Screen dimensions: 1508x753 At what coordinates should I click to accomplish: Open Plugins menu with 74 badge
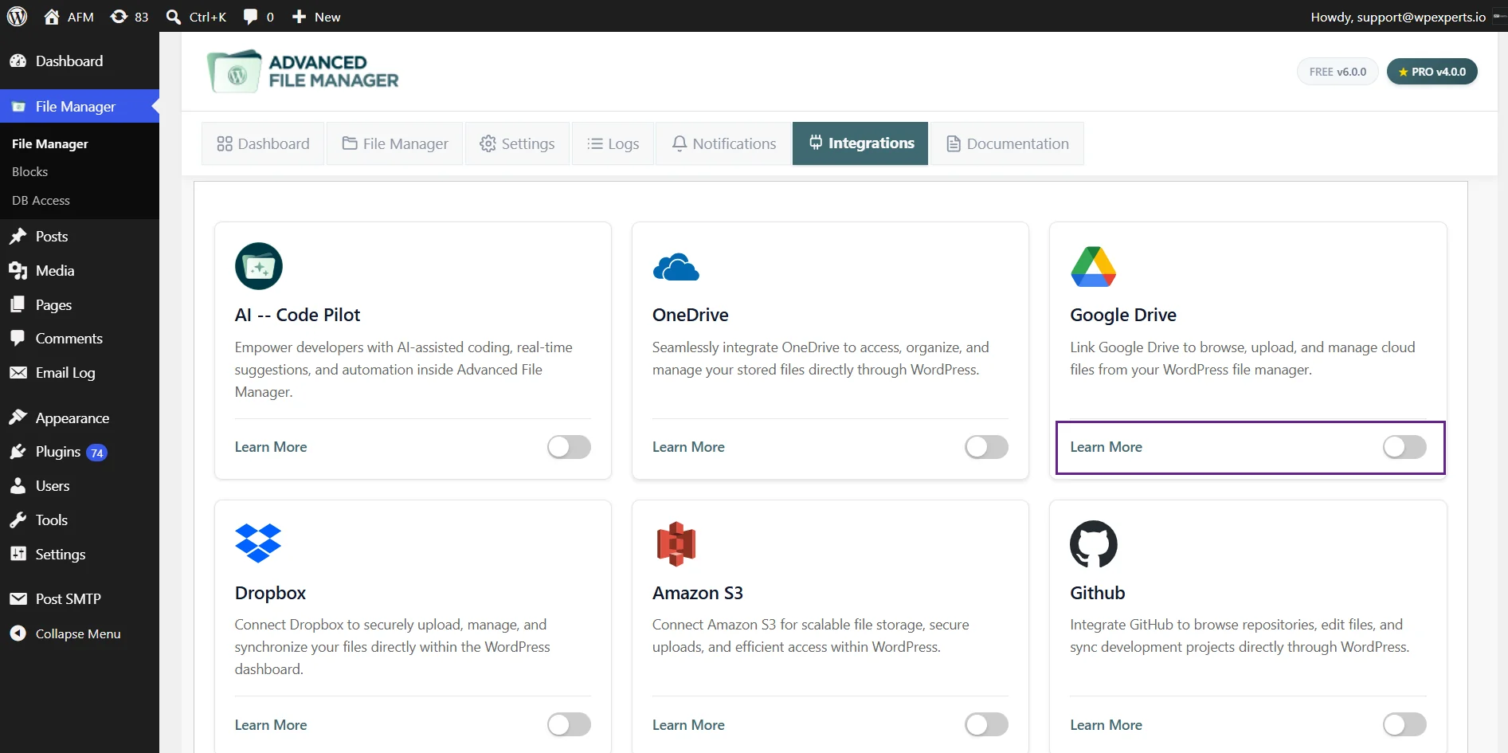tap(80, 452)
